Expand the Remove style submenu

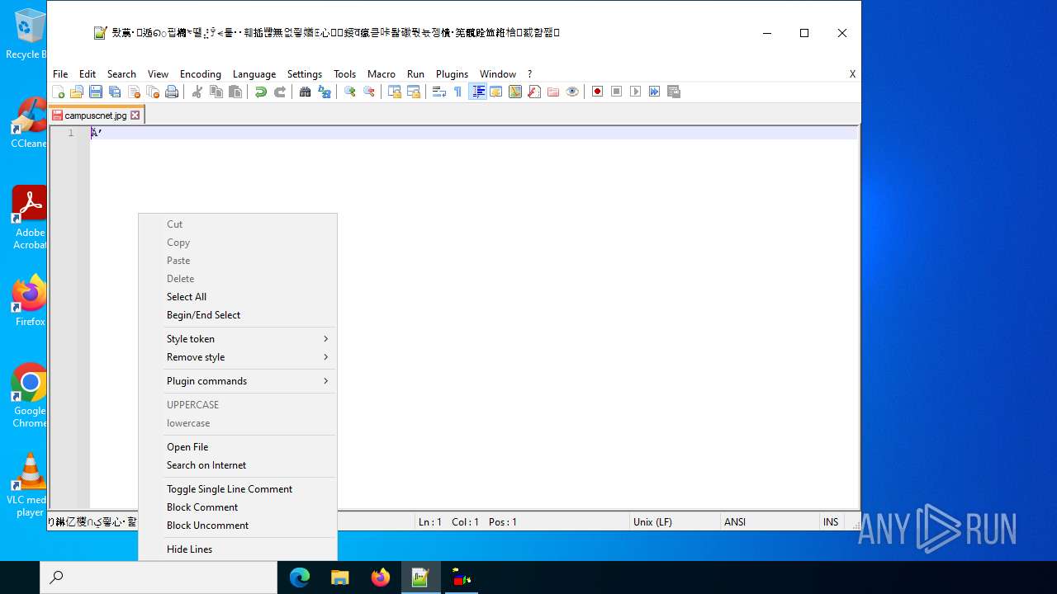(x=238, y=357)
